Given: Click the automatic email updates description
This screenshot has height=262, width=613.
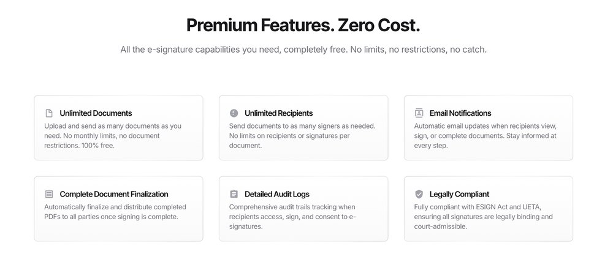Looking at the screenshot, I should click(485, 136).
